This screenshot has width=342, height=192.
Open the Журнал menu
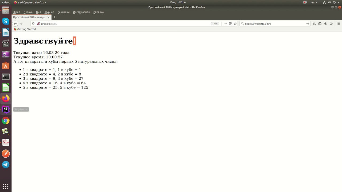click(x=49, y=12)
